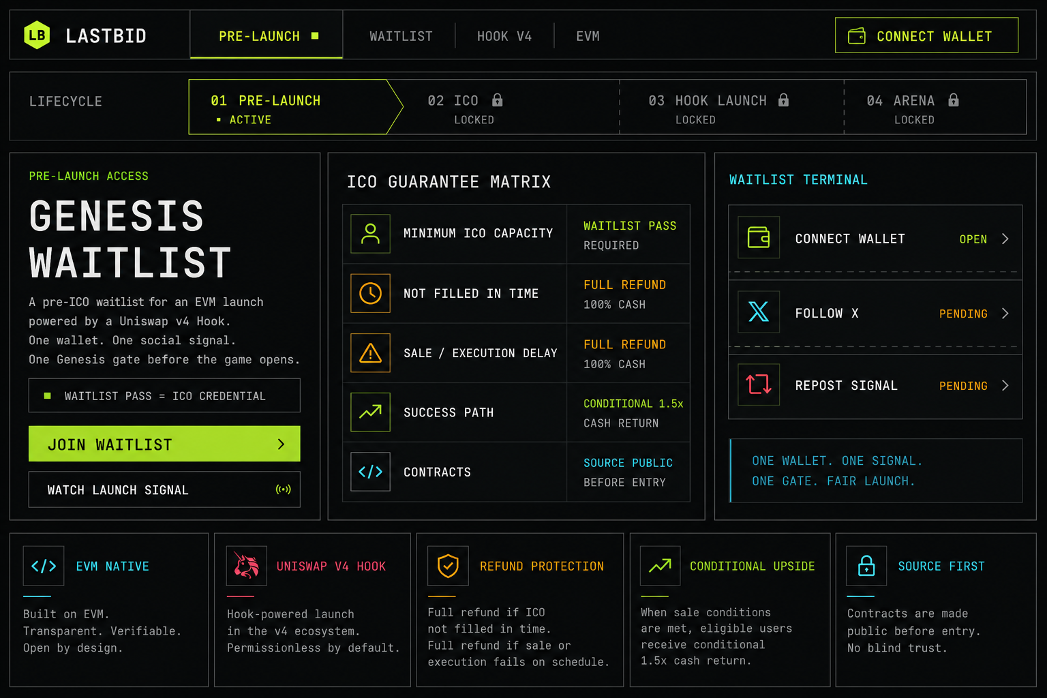Click the Follow X task label
Viewport: 1047px width, 698px height.
(827, 313)
